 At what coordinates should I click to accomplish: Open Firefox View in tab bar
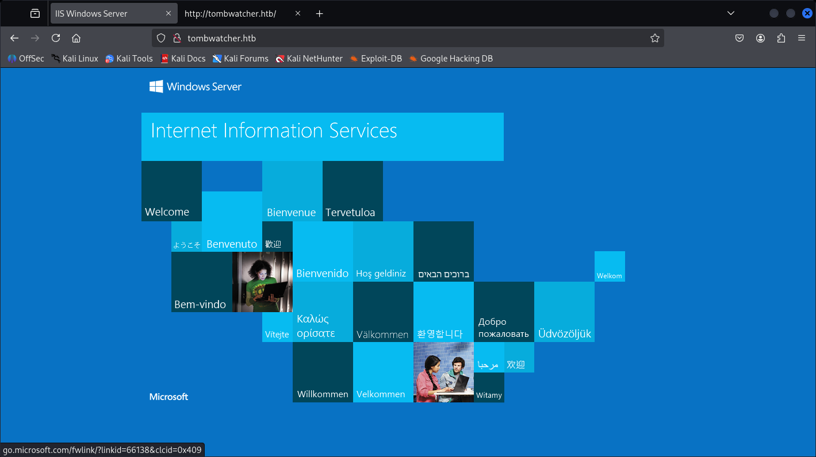(35, 13)
